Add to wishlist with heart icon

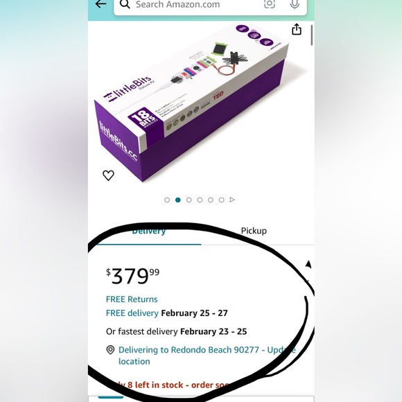click(x=108, y=175)
